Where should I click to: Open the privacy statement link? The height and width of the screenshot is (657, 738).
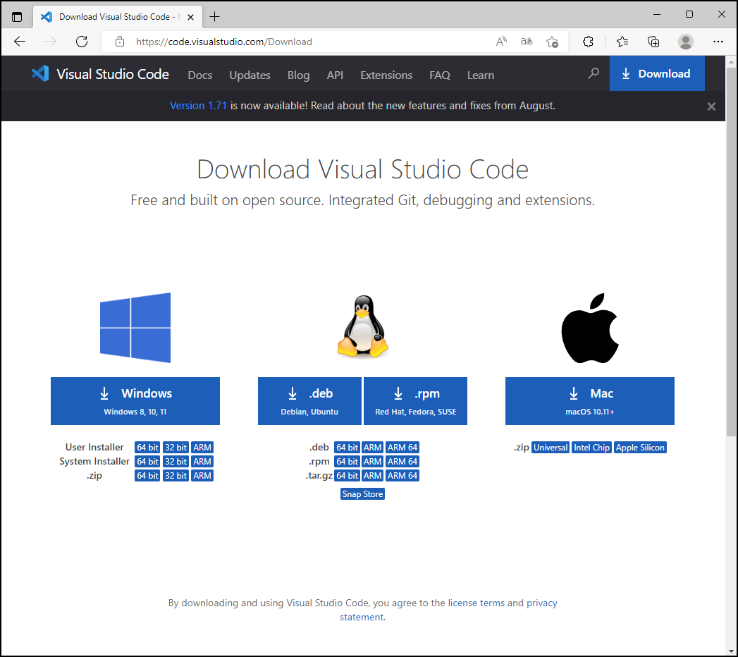pos(542,603)
